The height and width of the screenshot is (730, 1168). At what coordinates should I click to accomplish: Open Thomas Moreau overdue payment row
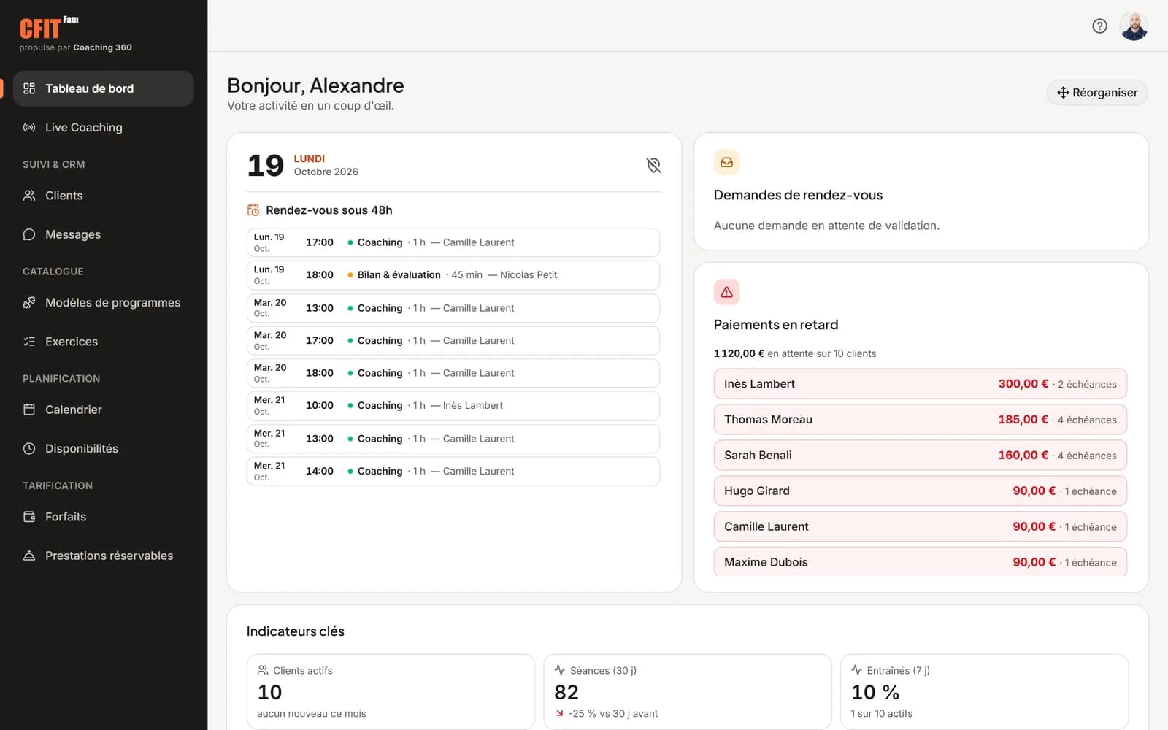coord(921,420)
